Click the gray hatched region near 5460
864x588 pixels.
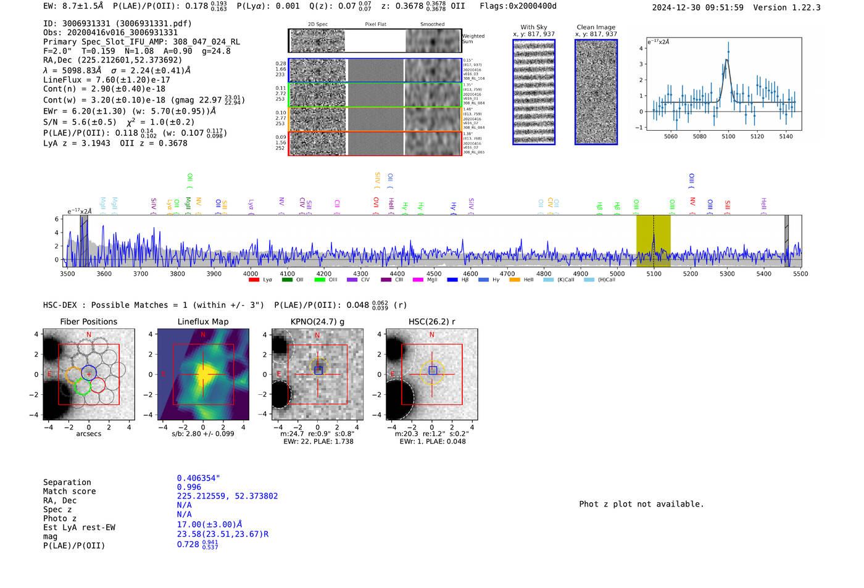787,241
